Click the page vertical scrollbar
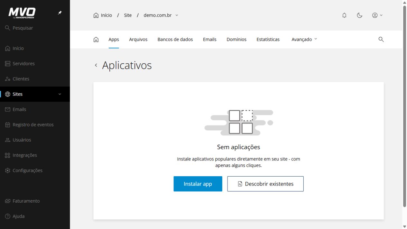 [x=404, y=106]
